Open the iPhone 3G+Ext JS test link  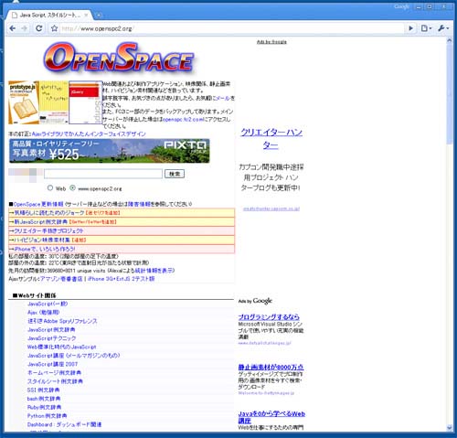[122, 279]
